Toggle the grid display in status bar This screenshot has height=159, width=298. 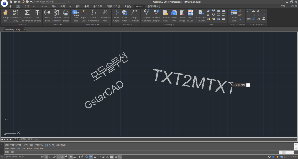(x=46, y=157)
